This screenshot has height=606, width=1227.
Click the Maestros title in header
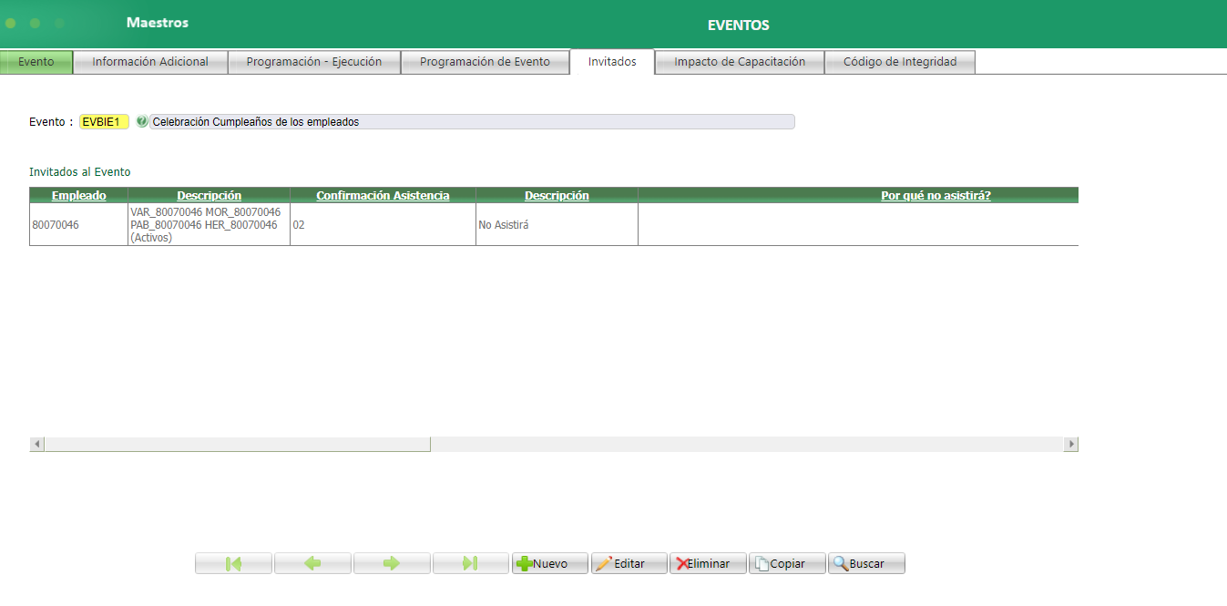158,22
